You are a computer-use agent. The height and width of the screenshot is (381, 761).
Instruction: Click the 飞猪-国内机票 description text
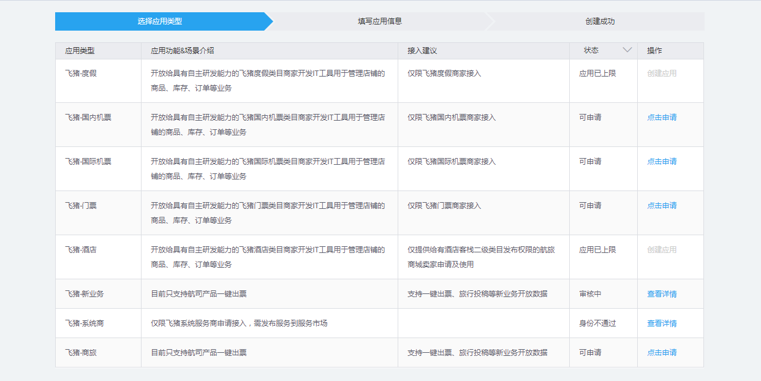tap(268, 125)
